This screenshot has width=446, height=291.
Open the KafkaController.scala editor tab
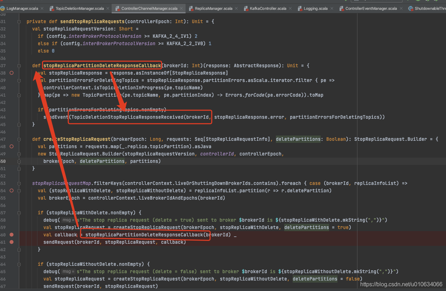268,8
